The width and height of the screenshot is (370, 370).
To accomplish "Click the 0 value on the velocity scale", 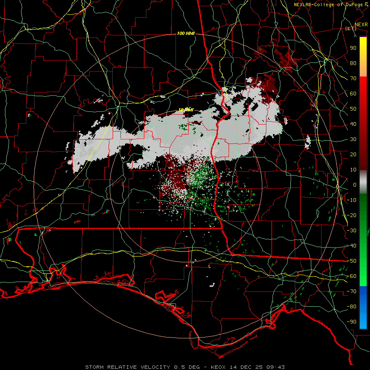I will (355, 185).
